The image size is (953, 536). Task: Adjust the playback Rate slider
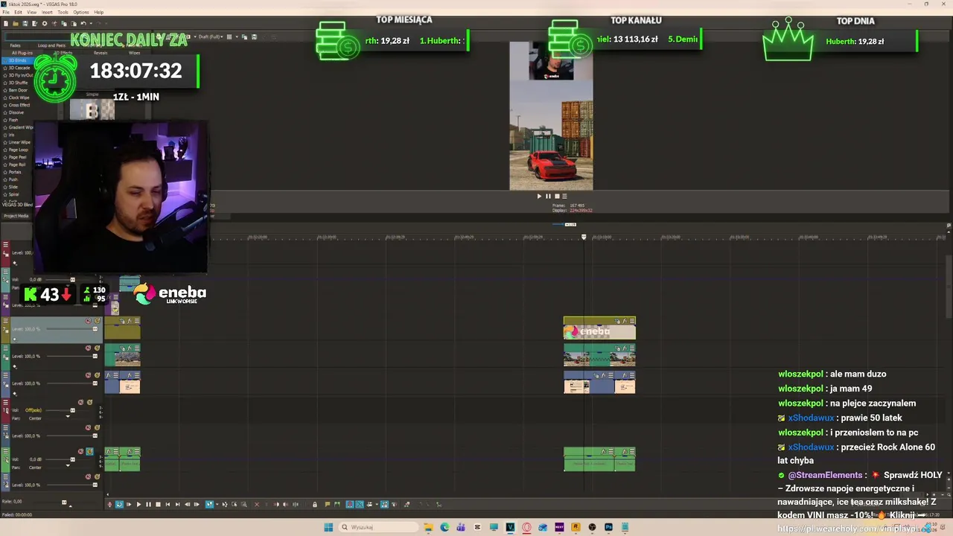pos(64,502)
